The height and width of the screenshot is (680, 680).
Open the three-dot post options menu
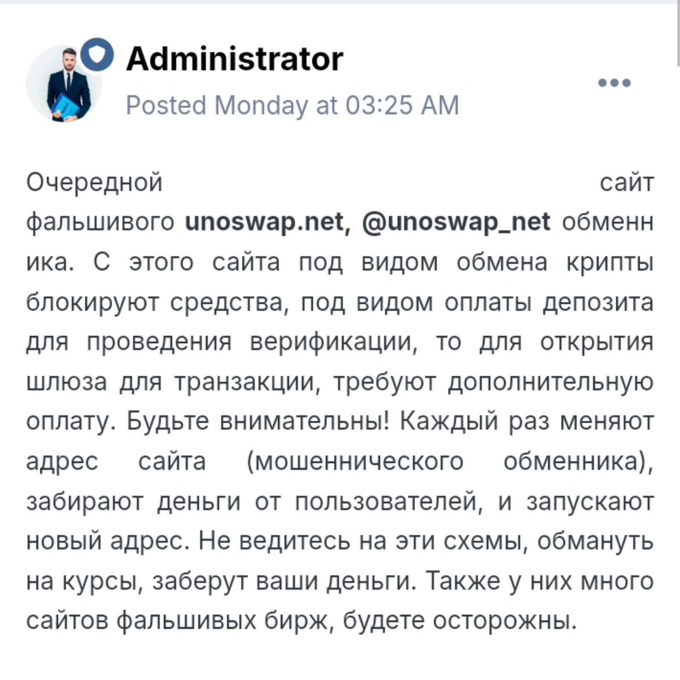(614, 82)
